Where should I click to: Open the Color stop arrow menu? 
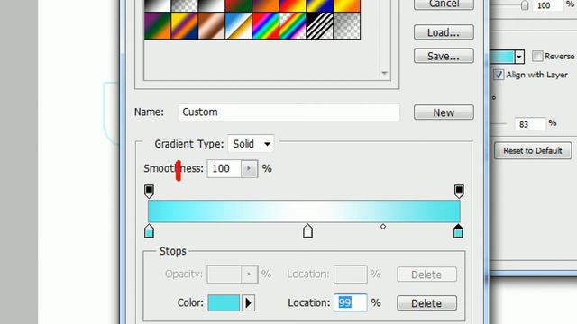point(249,303)
